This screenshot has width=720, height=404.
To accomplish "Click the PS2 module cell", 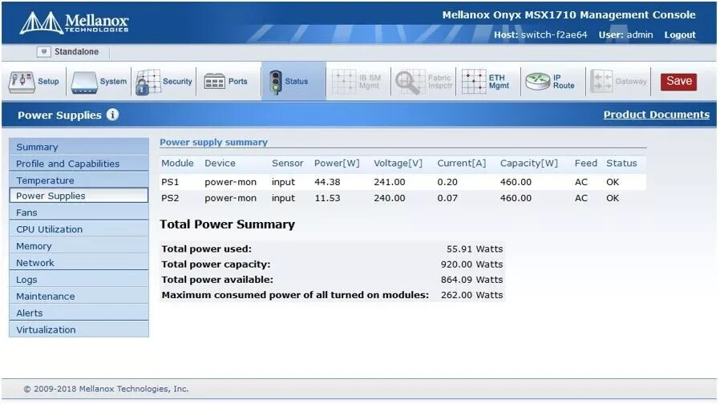I will pos(170,198).
